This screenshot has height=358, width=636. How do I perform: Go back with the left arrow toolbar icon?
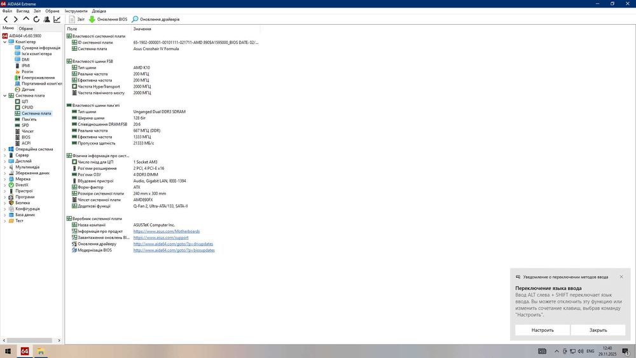[6, 19]
